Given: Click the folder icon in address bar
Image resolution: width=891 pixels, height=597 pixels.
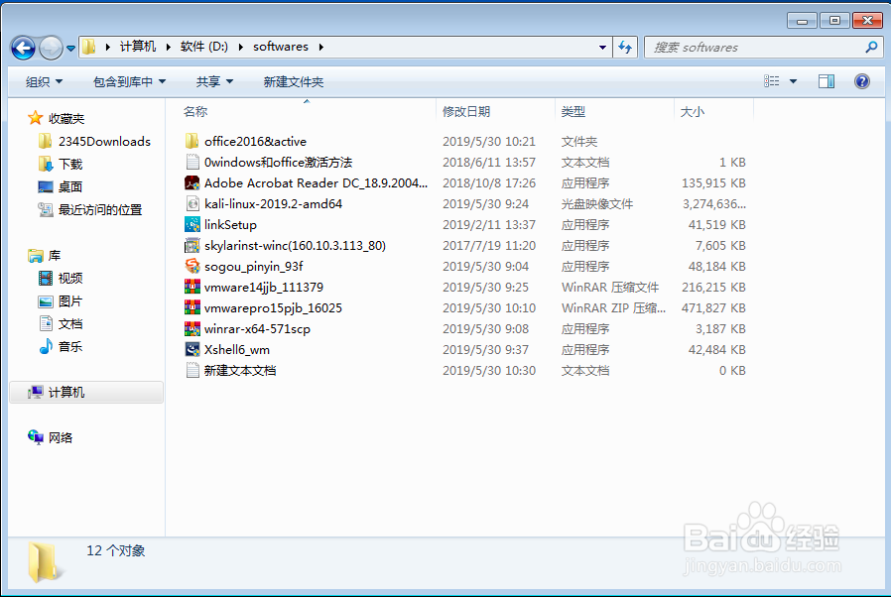Looking at the screenshot, I should pos(88,47).
